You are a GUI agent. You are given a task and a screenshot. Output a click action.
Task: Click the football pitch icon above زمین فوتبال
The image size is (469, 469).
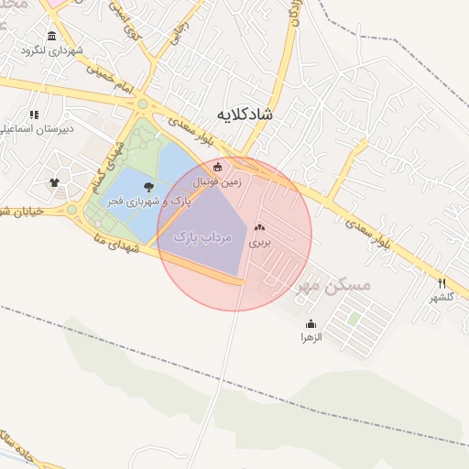click(x=217, y=167)
